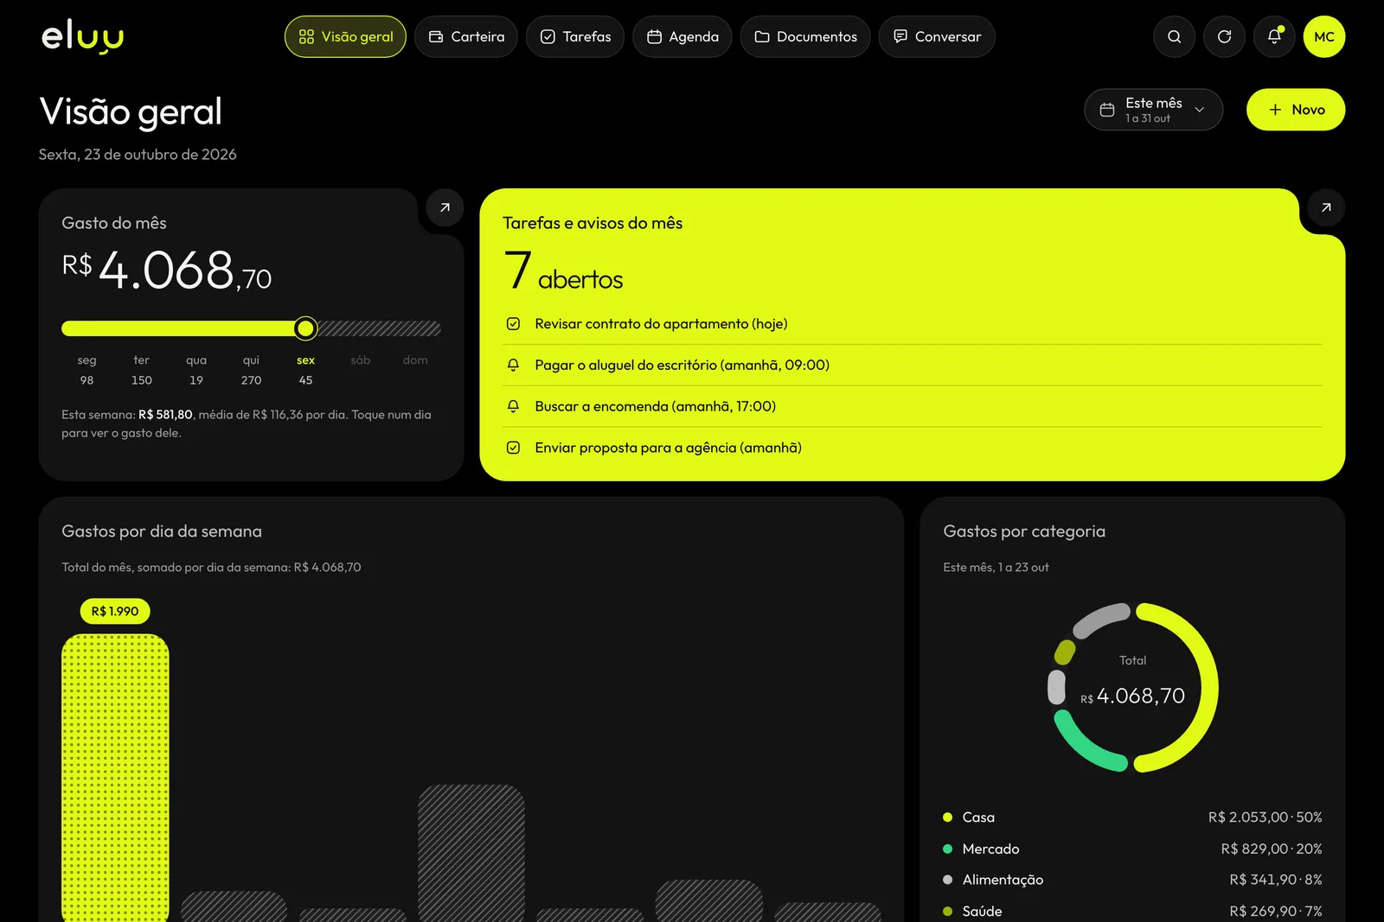Click bell icon beside Buscar a encomenda

[513, 406]
